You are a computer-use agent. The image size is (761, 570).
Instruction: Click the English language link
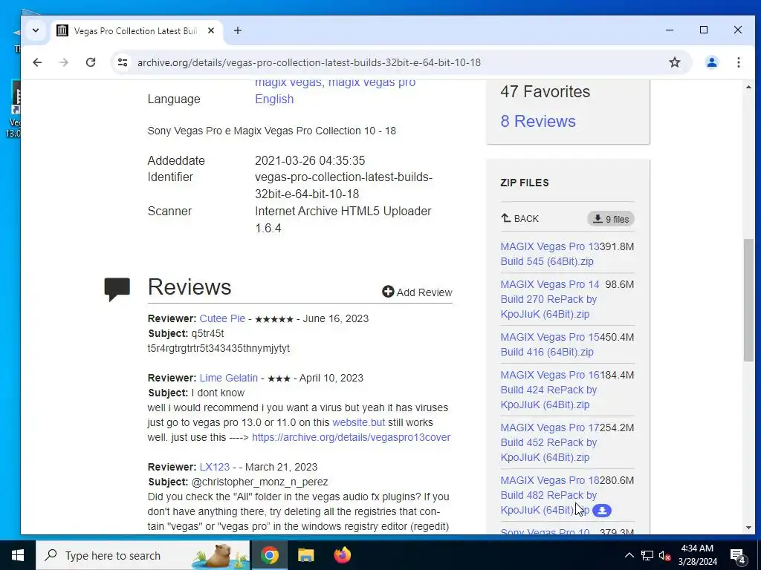point(274,99)
